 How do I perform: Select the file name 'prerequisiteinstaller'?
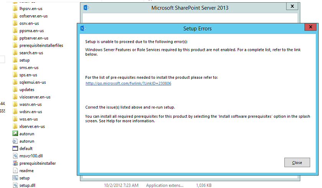(38, 163)
